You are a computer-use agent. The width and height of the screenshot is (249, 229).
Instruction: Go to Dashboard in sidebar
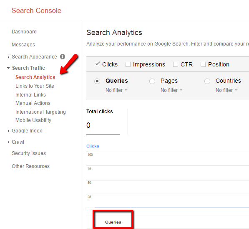click(24, 32)
